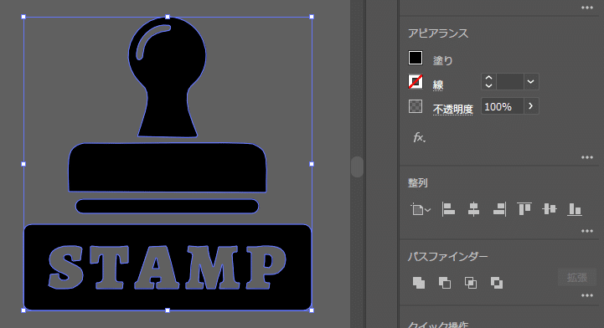Expand the opacity slider arrow
604x328 pixels.
tap(531, 106)
